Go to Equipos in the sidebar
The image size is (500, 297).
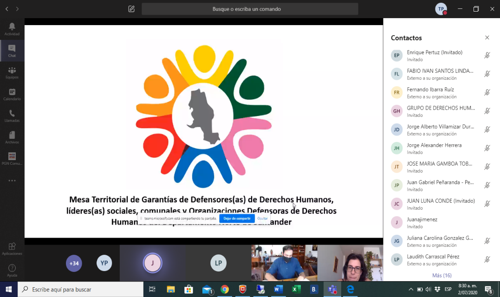pyautogui.click(x=12, y=72)
